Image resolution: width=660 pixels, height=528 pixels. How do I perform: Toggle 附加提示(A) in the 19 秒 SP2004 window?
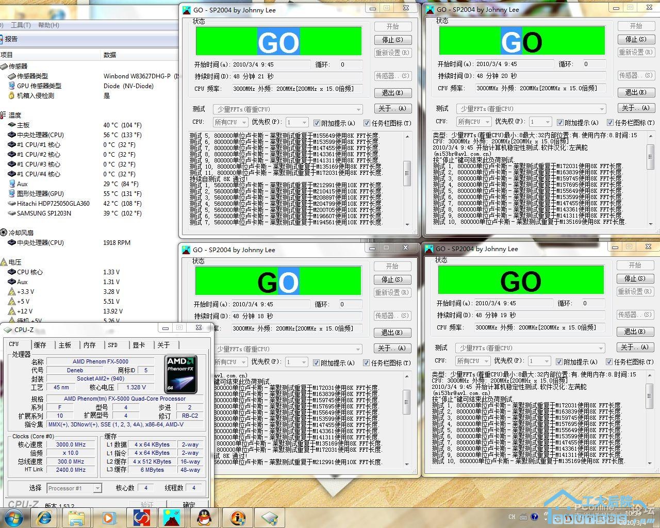tap(559, 361)
